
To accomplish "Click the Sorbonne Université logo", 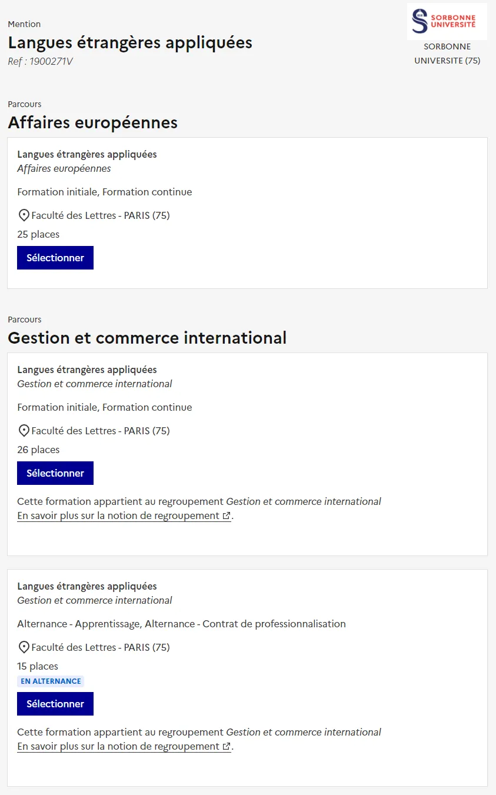I will pyautogui.click(x=447, y=22).
